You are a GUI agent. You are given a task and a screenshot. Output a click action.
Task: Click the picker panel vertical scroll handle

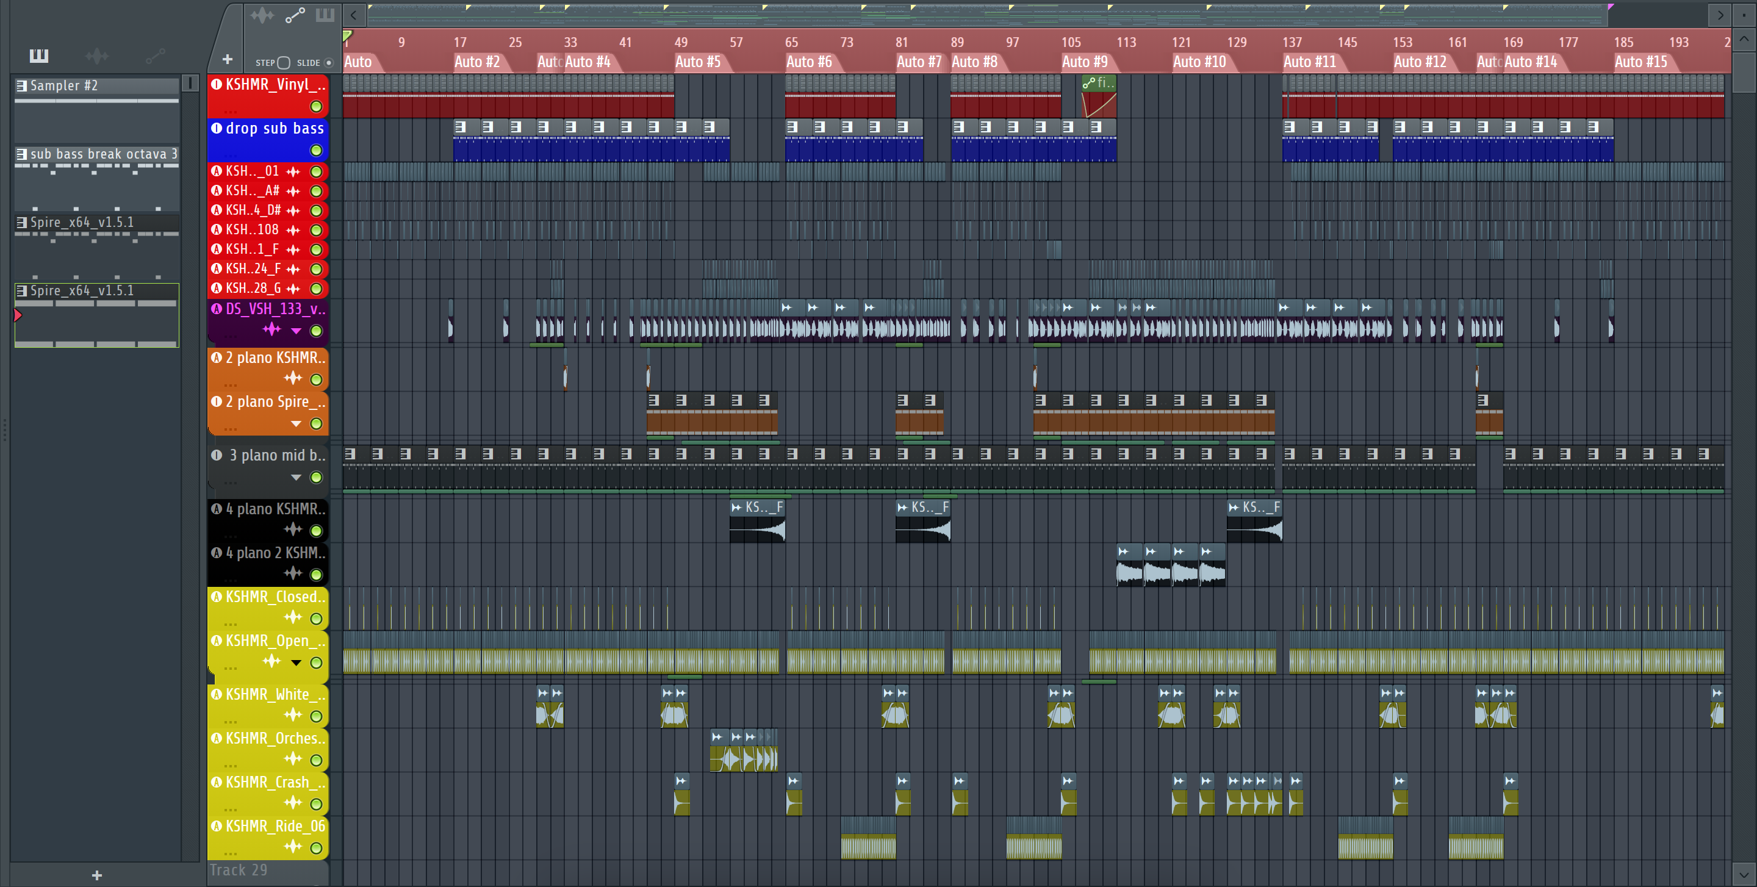point(190,83)
